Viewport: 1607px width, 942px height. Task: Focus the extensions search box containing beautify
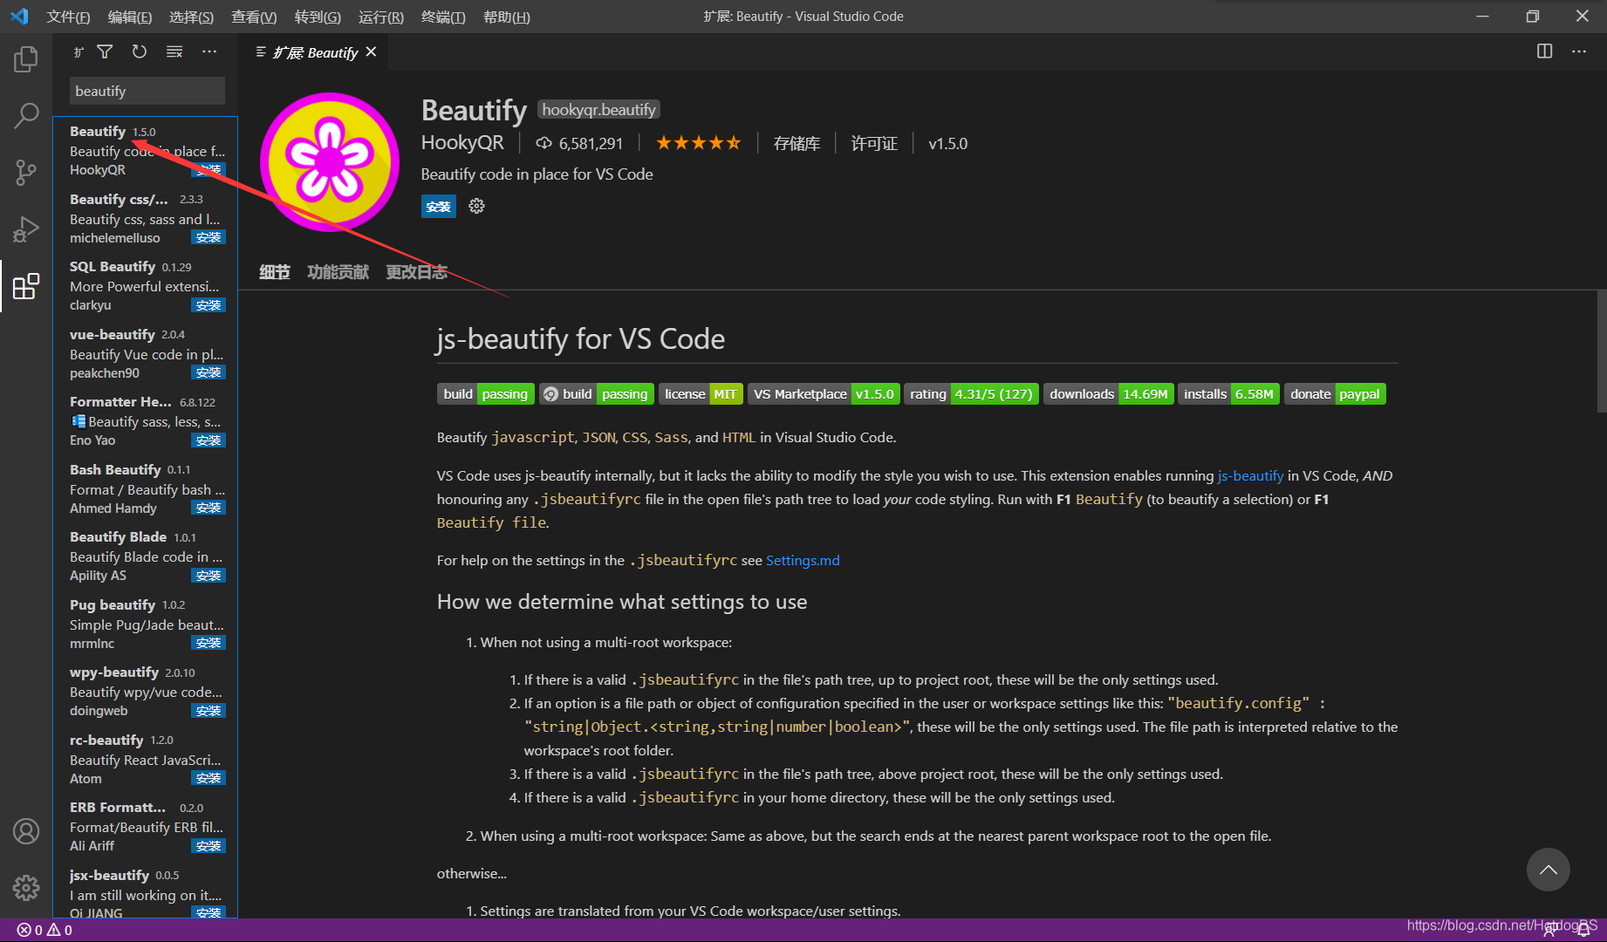(x=147, y=91)
